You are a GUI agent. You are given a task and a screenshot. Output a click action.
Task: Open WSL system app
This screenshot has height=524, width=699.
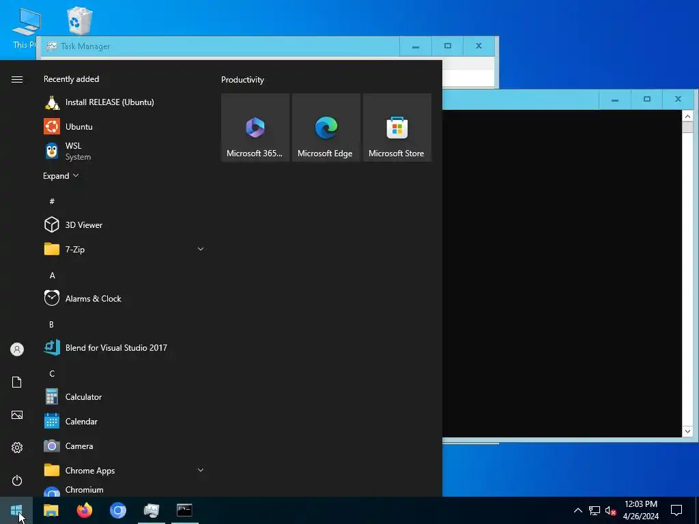click(124, 151)
